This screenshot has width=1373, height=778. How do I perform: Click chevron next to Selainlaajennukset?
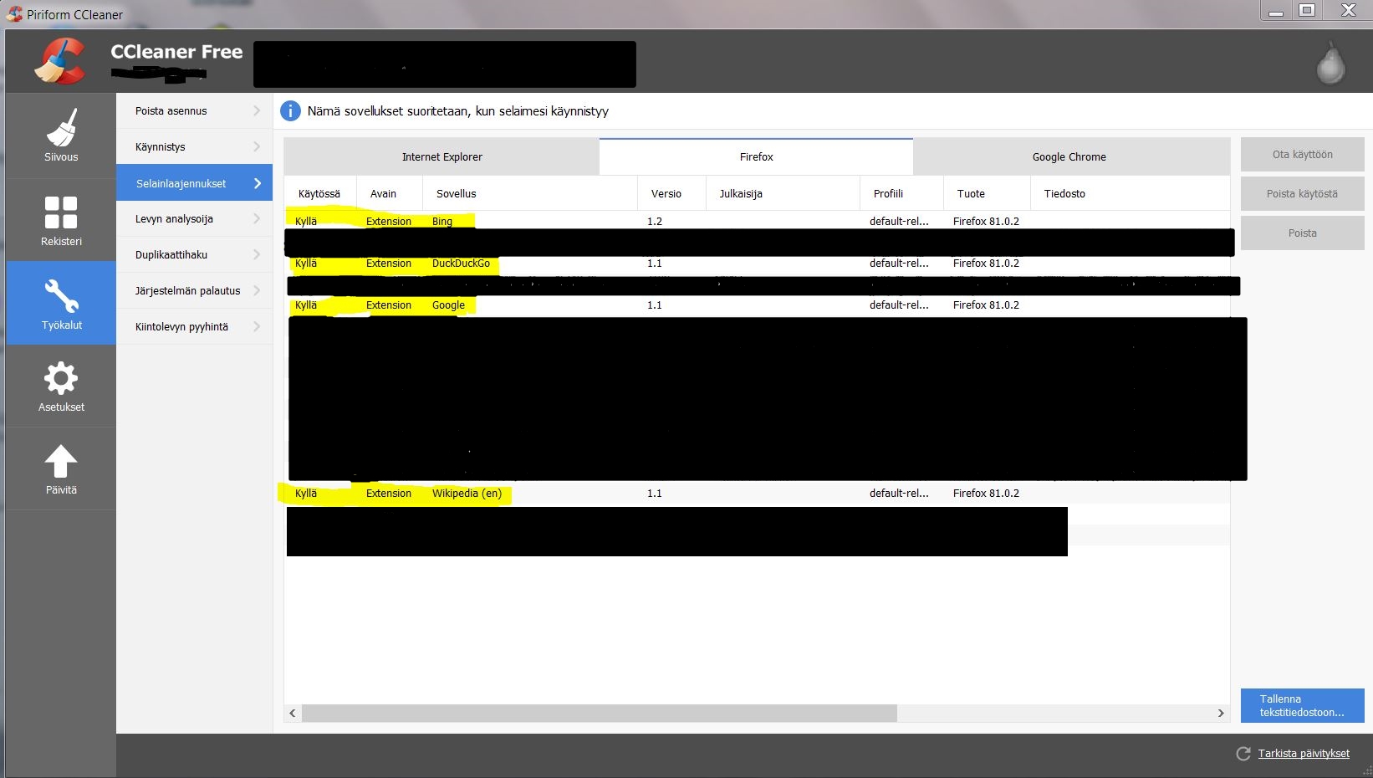point(258,183)
